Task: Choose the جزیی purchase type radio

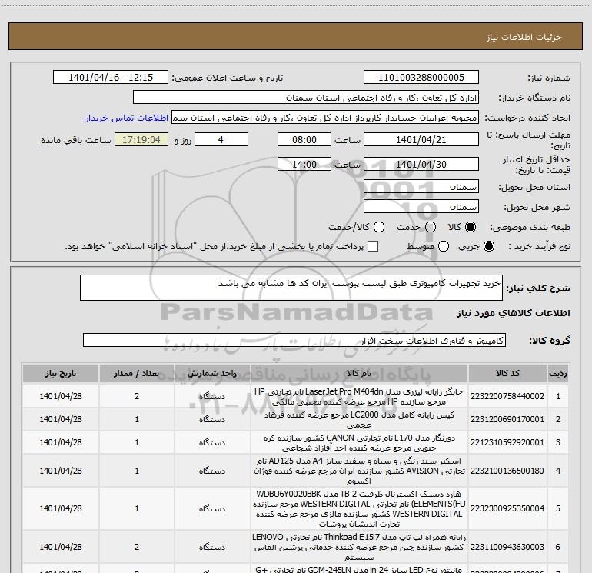Action: 488,246
